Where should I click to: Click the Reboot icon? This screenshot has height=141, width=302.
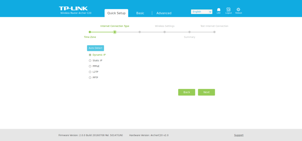(x=238, y=10)
